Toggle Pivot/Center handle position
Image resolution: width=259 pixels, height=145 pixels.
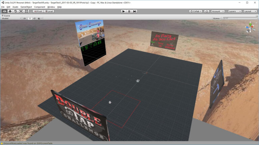[37, 11]
